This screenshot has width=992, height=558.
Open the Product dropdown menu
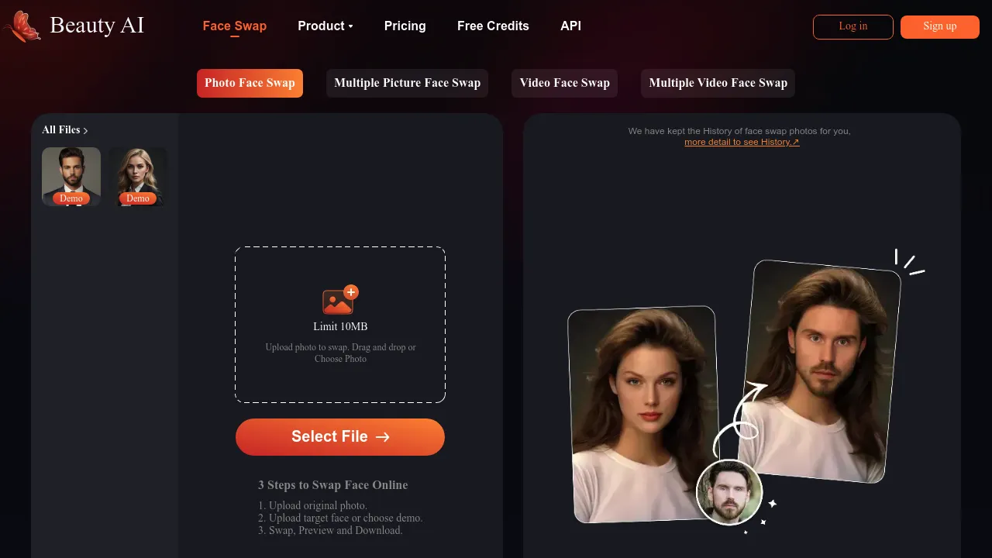[325, 26]
